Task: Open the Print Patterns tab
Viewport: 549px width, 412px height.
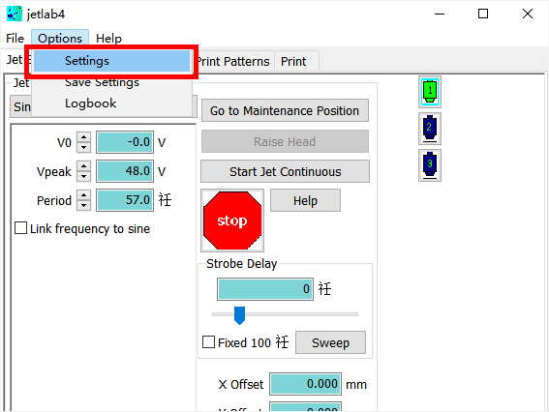Action: 233,61
